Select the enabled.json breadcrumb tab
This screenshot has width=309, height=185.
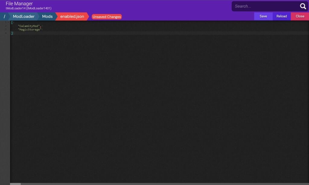pyautogui.click(x=72, y=17)
